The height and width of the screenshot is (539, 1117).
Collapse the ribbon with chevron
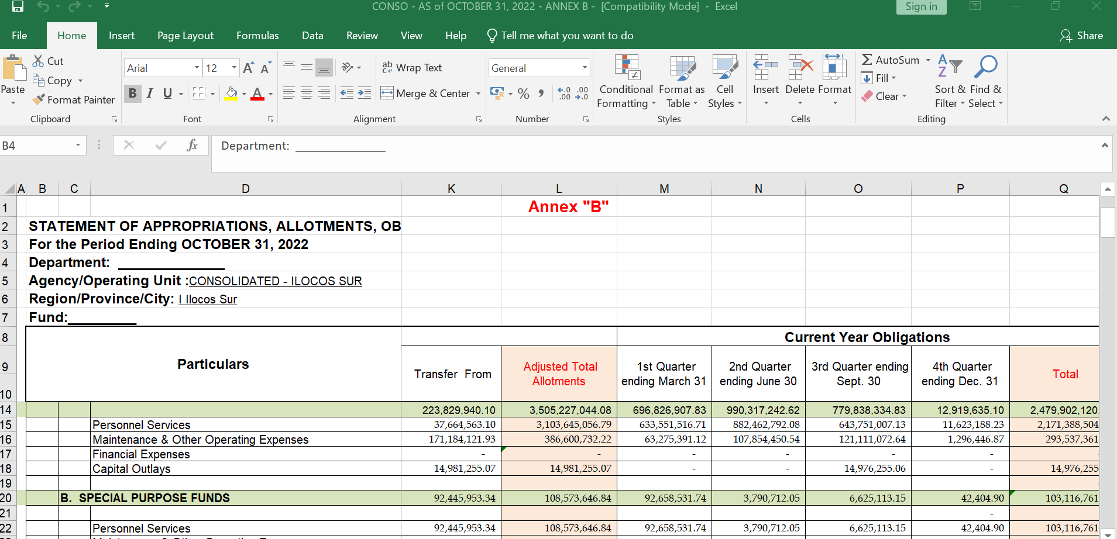point(1105,119)
